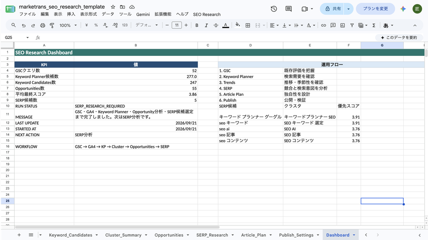Open the comments panel icon
This screenshot has width=428, height=240.
(x=288, y=9)
